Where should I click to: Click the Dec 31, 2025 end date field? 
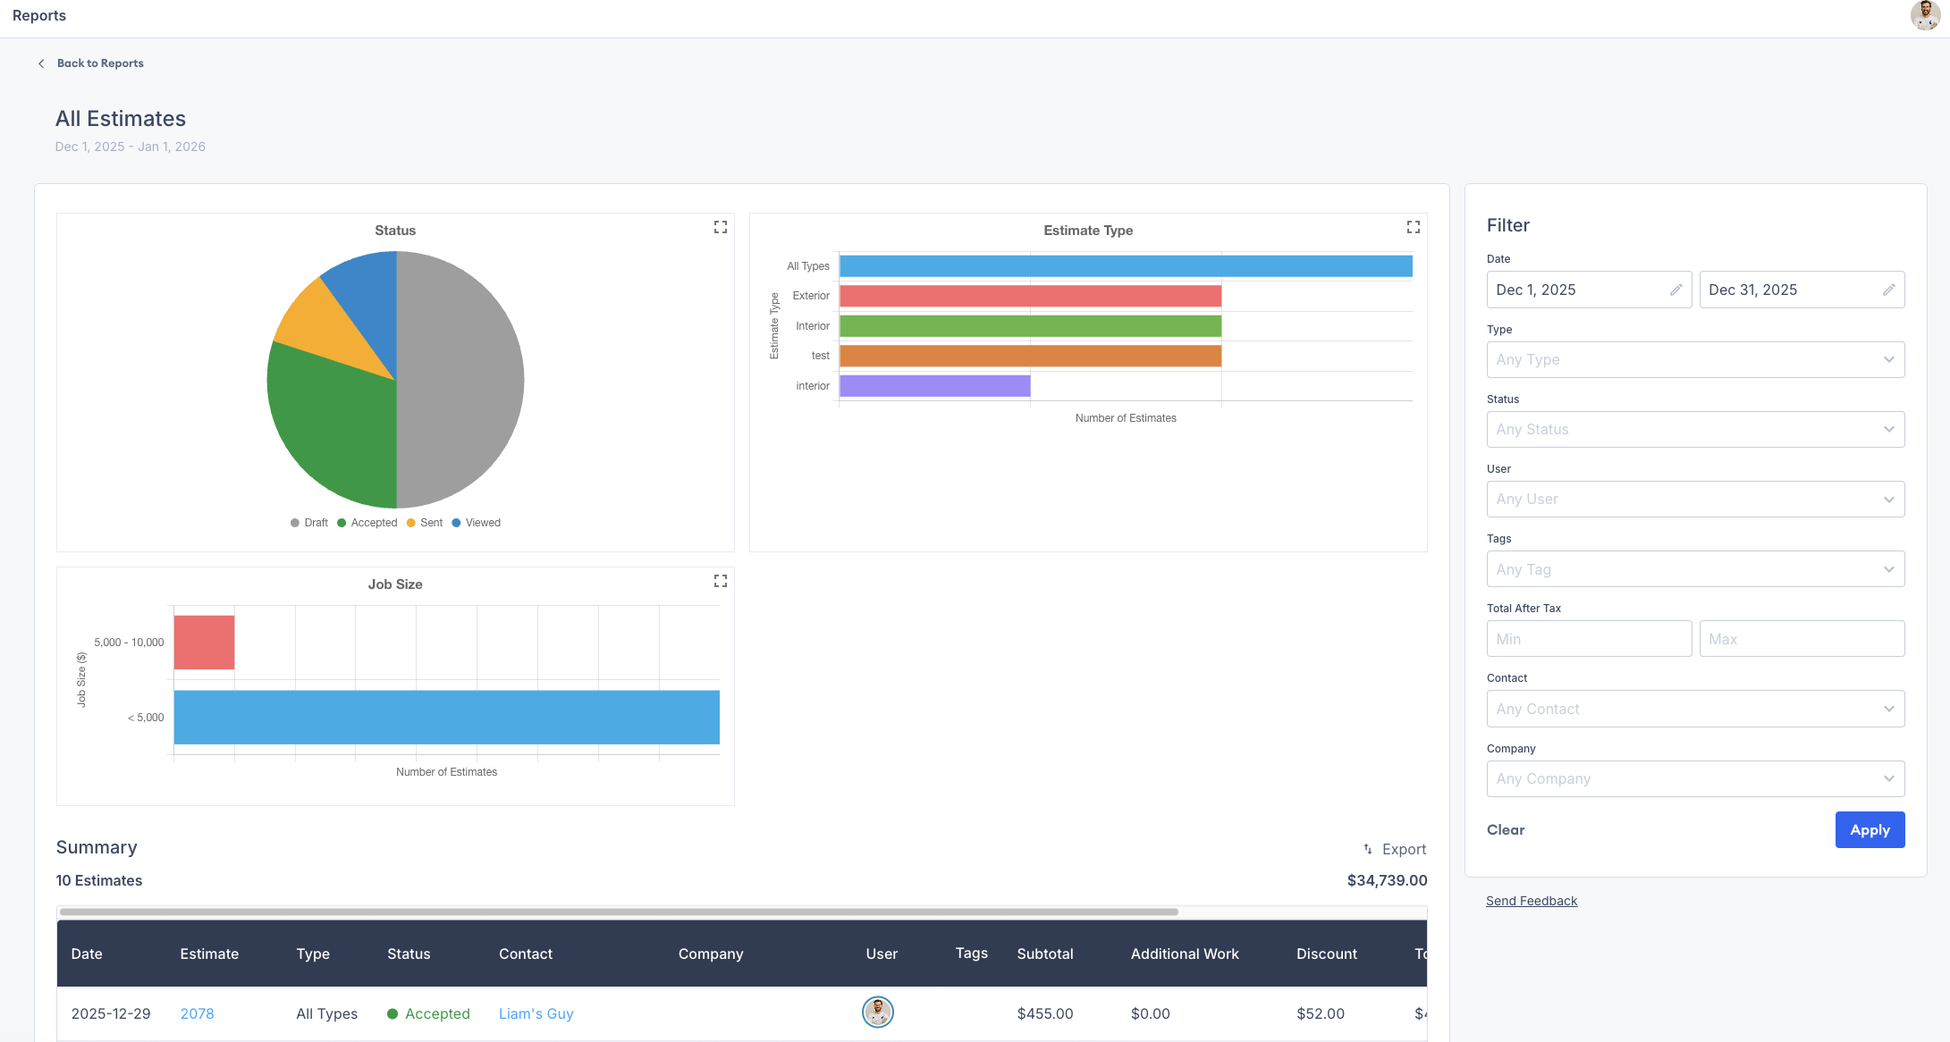tap(1802, 290)
